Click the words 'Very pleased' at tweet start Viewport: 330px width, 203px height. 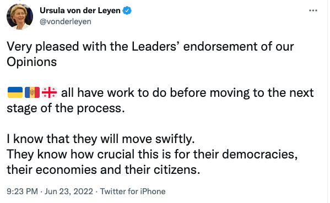pyautogui.click(x=43, y=47)
